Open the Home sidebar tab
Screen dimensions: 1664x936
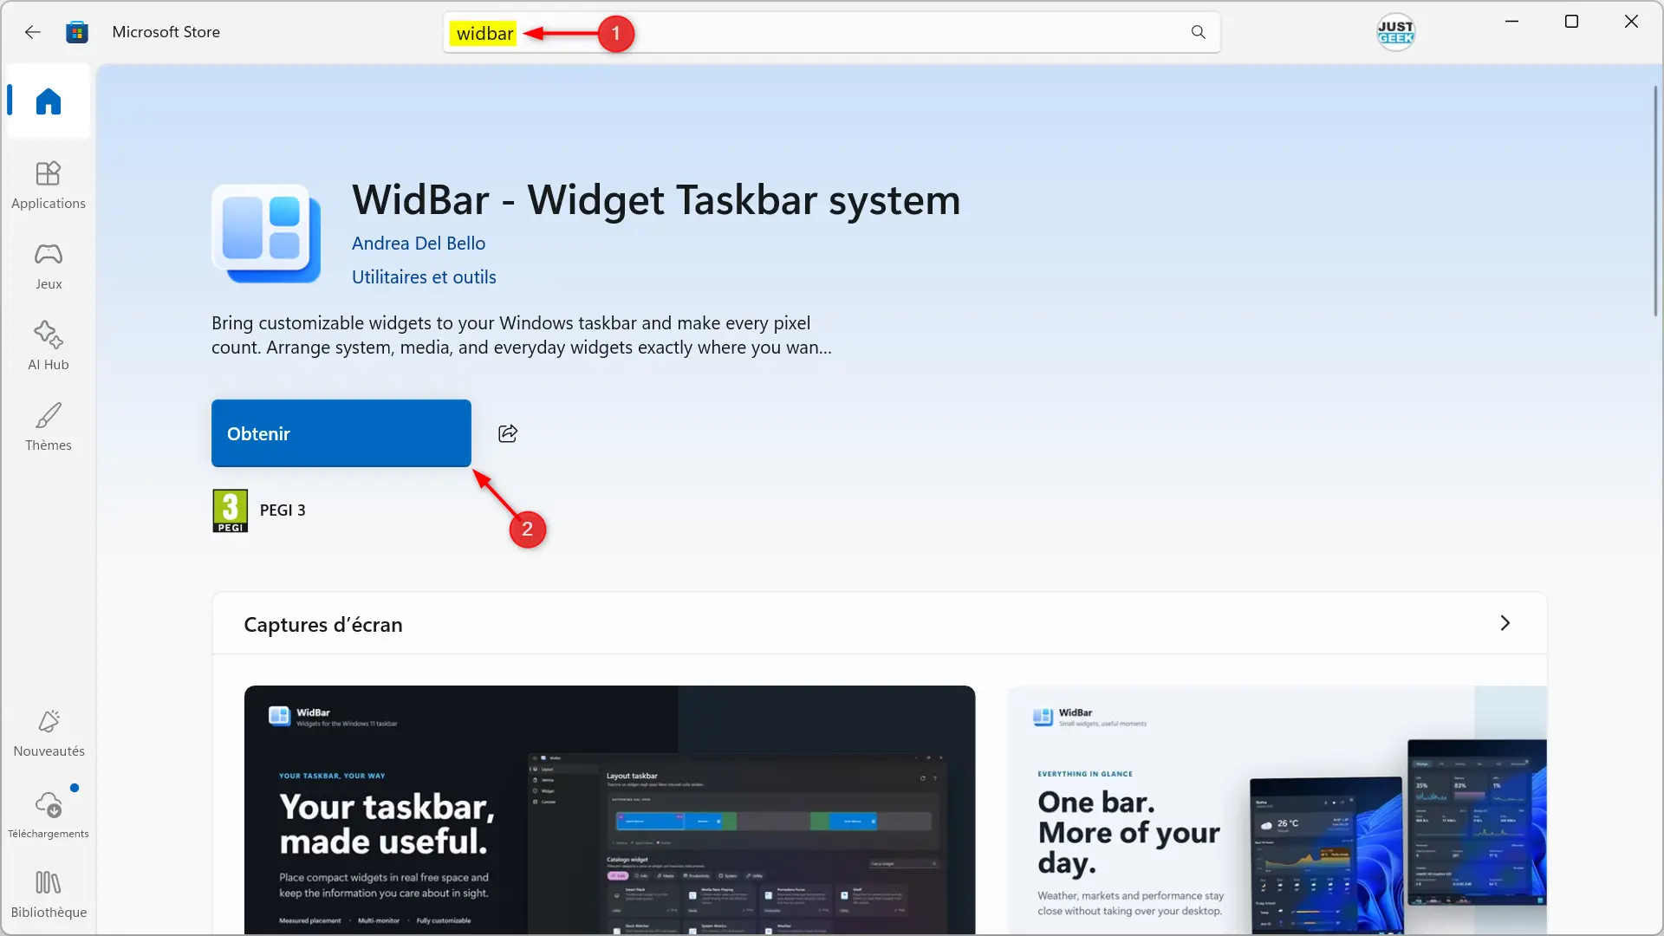(x=49, y=101)
